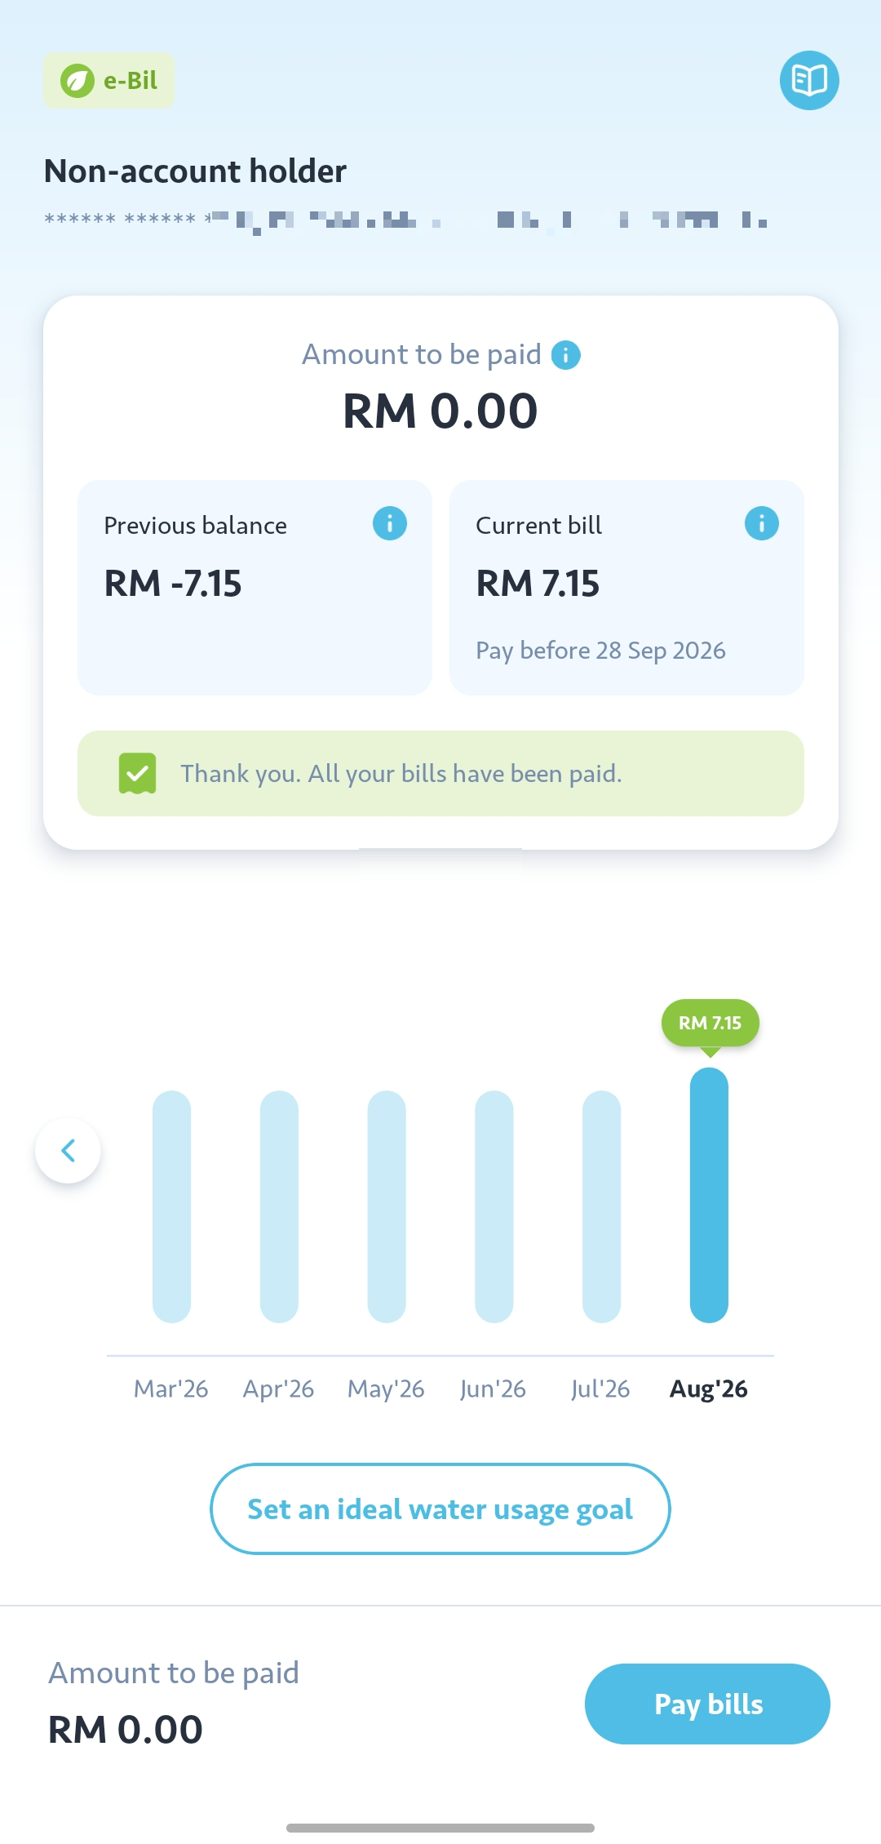Tap the Mar'26 month label
This screenshot has width=881, height=1844.
pos(171,1389)
